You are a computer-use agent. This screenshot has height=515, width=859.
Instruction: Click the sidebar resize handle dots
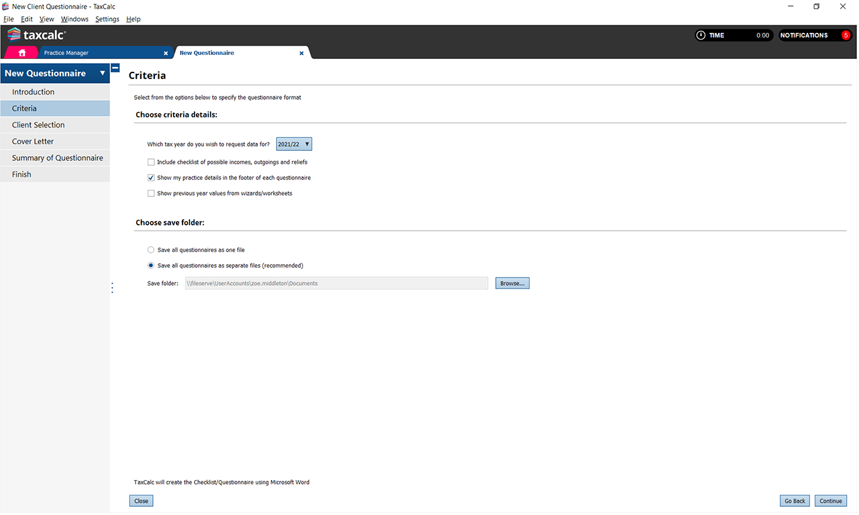pos(112,288)
